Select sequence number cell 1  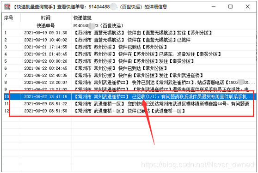point(6,33)
